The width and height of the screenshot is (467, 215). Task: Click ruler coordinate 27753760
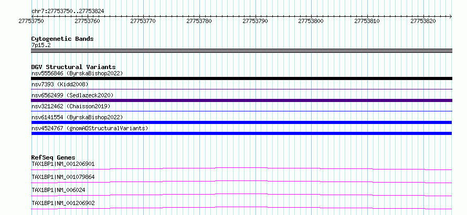[x=87, y=21]
